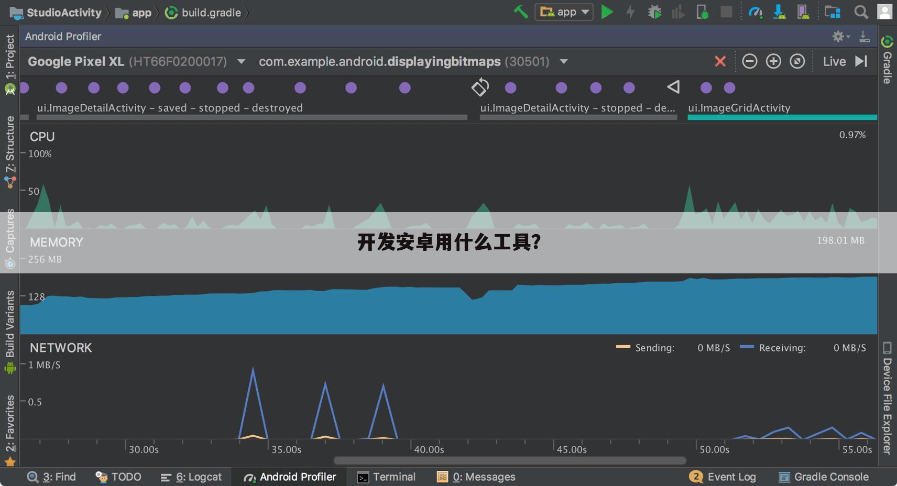Click the Stop square button
Image resolution: width=897 pixels, height=486 pixels.
point(726,12)
